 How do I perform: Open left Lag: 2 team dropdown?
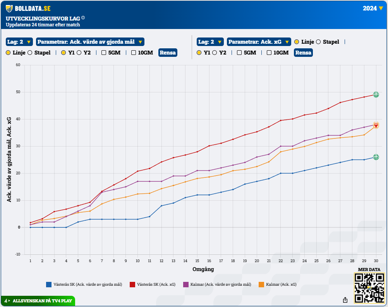pyautogui.click(x=18, y=42)
